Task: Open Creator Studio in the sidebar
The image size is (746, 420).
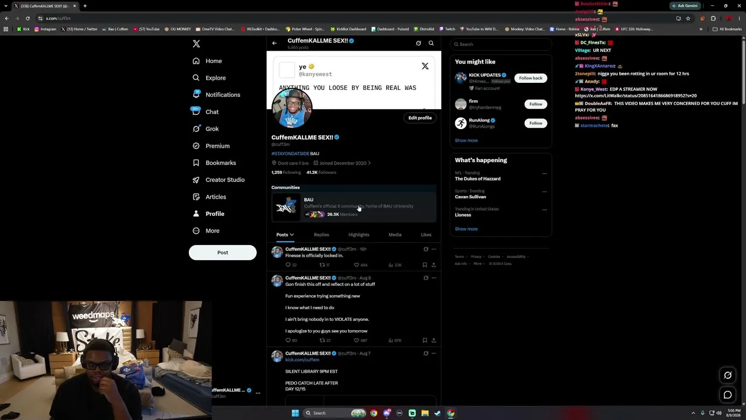Action: pyautogui.click(x=219, y=180)
